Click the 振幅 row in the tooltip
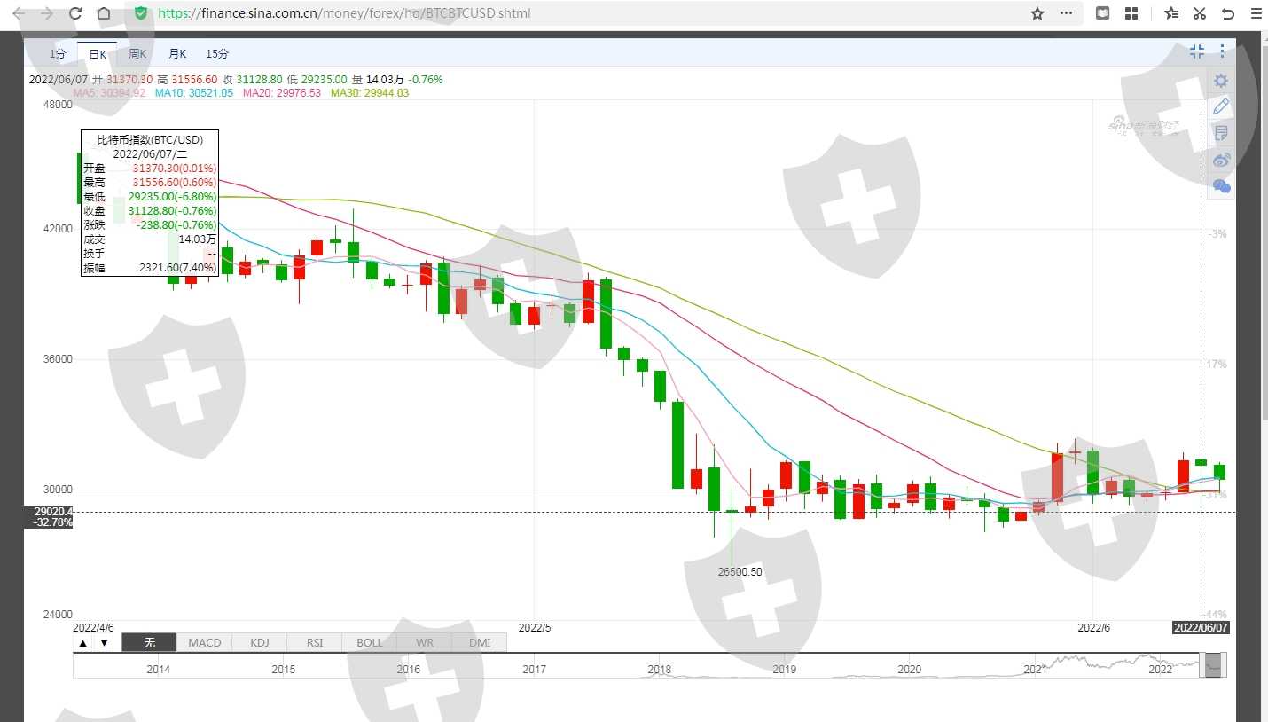 (150, 268)
